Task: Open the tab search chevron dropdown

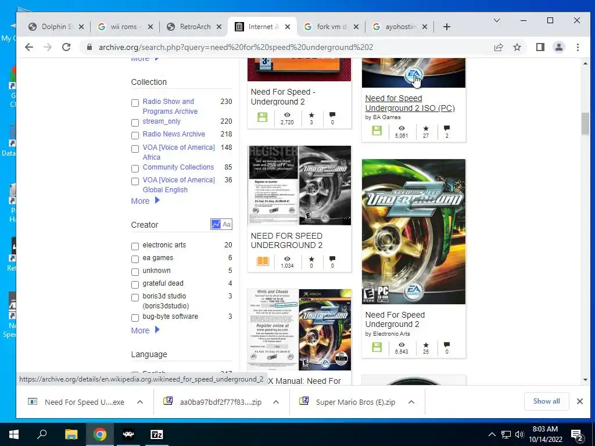Action: (x=496, y=20)
